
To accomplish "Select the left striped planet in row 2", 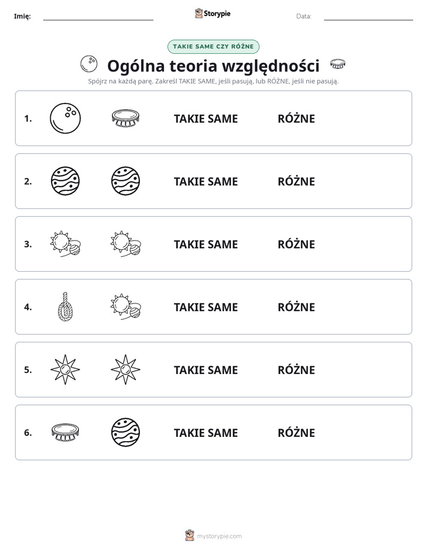I will 65,181.
